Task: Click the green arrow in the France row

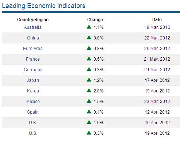Action: (x=89, y=58)
